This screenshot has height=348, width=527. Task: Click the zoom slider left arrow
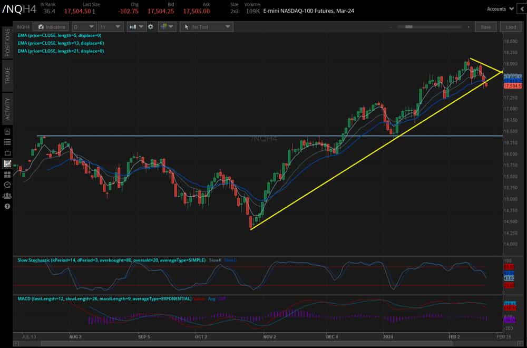391,27
